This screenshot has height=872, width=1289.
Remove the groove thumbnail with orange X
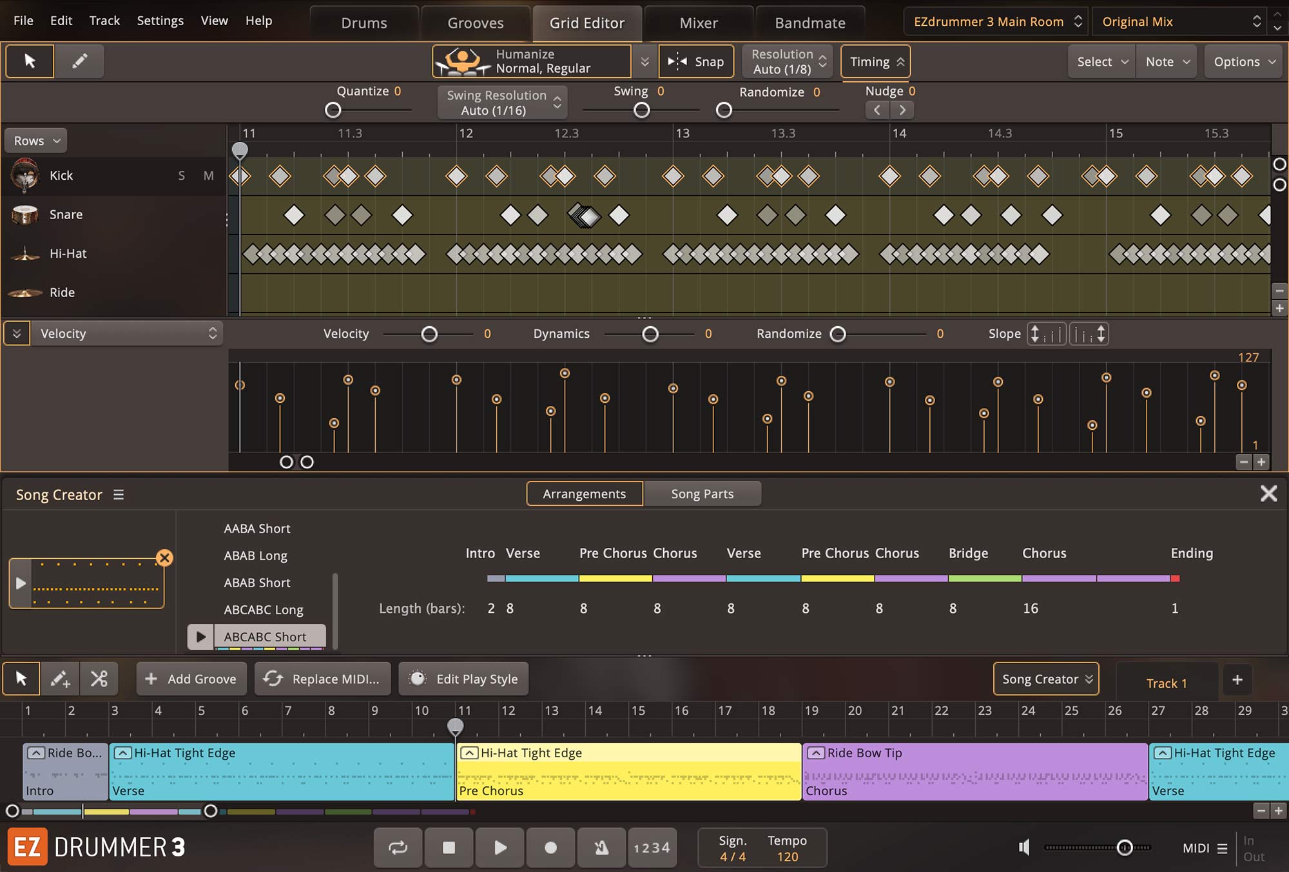pos(164,557)
